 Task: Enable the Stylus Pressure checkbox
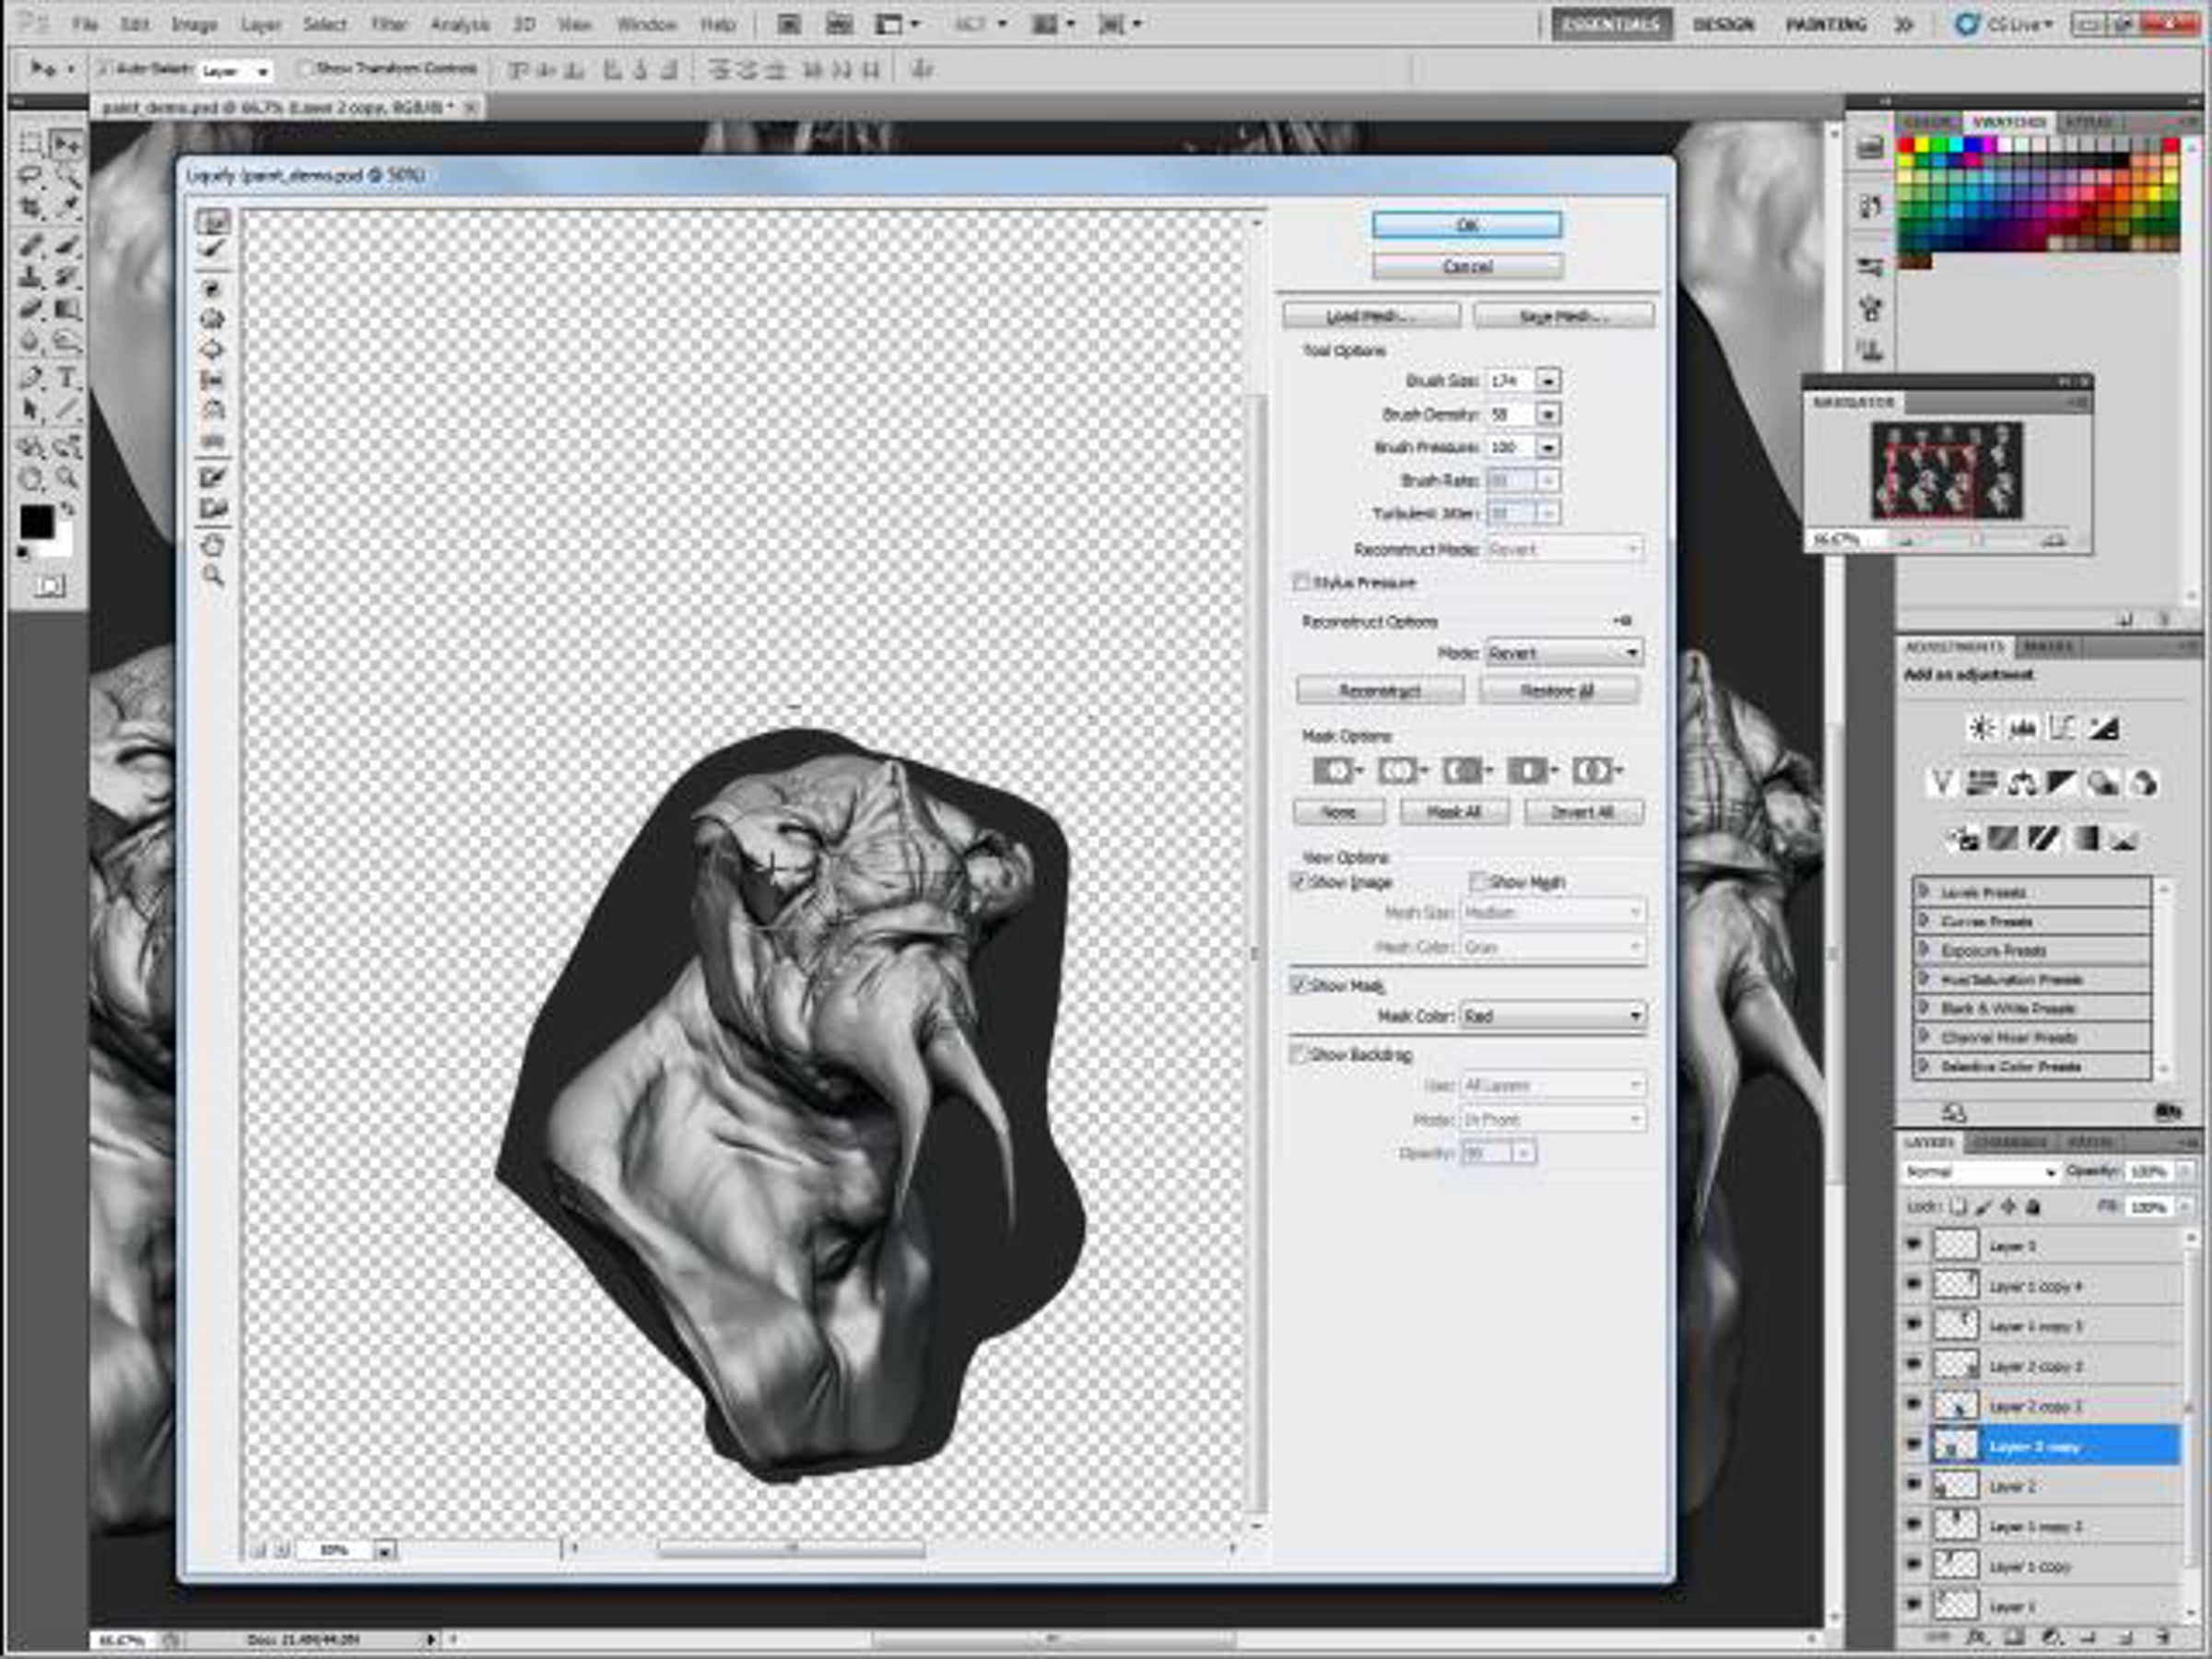pos(1301,581)
